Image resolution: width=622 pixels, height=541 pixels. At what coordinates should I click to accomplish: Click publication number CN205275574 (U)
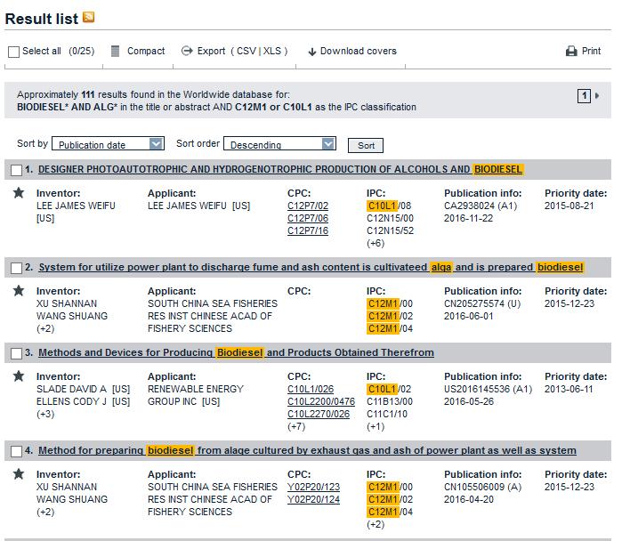click(482, 303)
